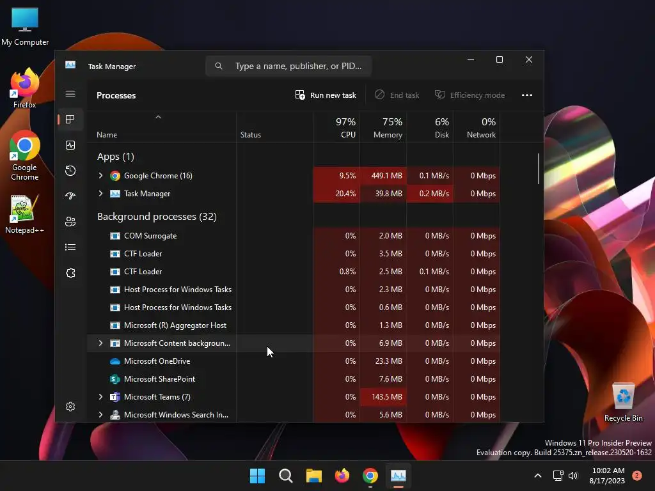Expand Microsoft Content background process
The width and height of the screenshot is (655, 491).
[100, 343]
